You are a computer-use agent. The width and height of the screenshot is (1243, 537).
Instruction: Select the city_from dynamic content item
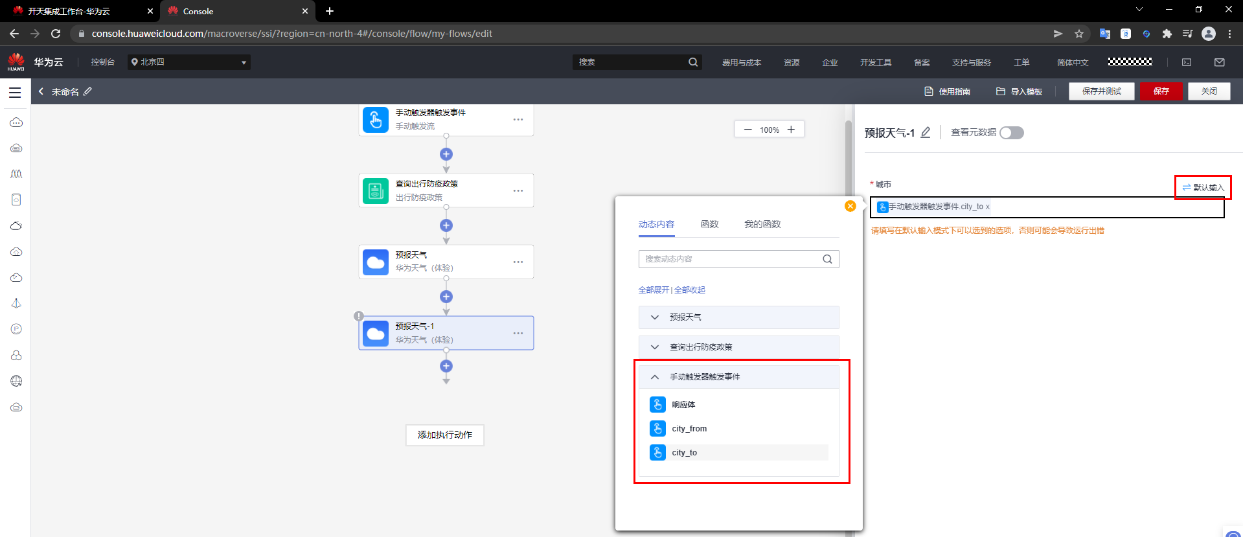pyautogui.click(x=738, y=429)
